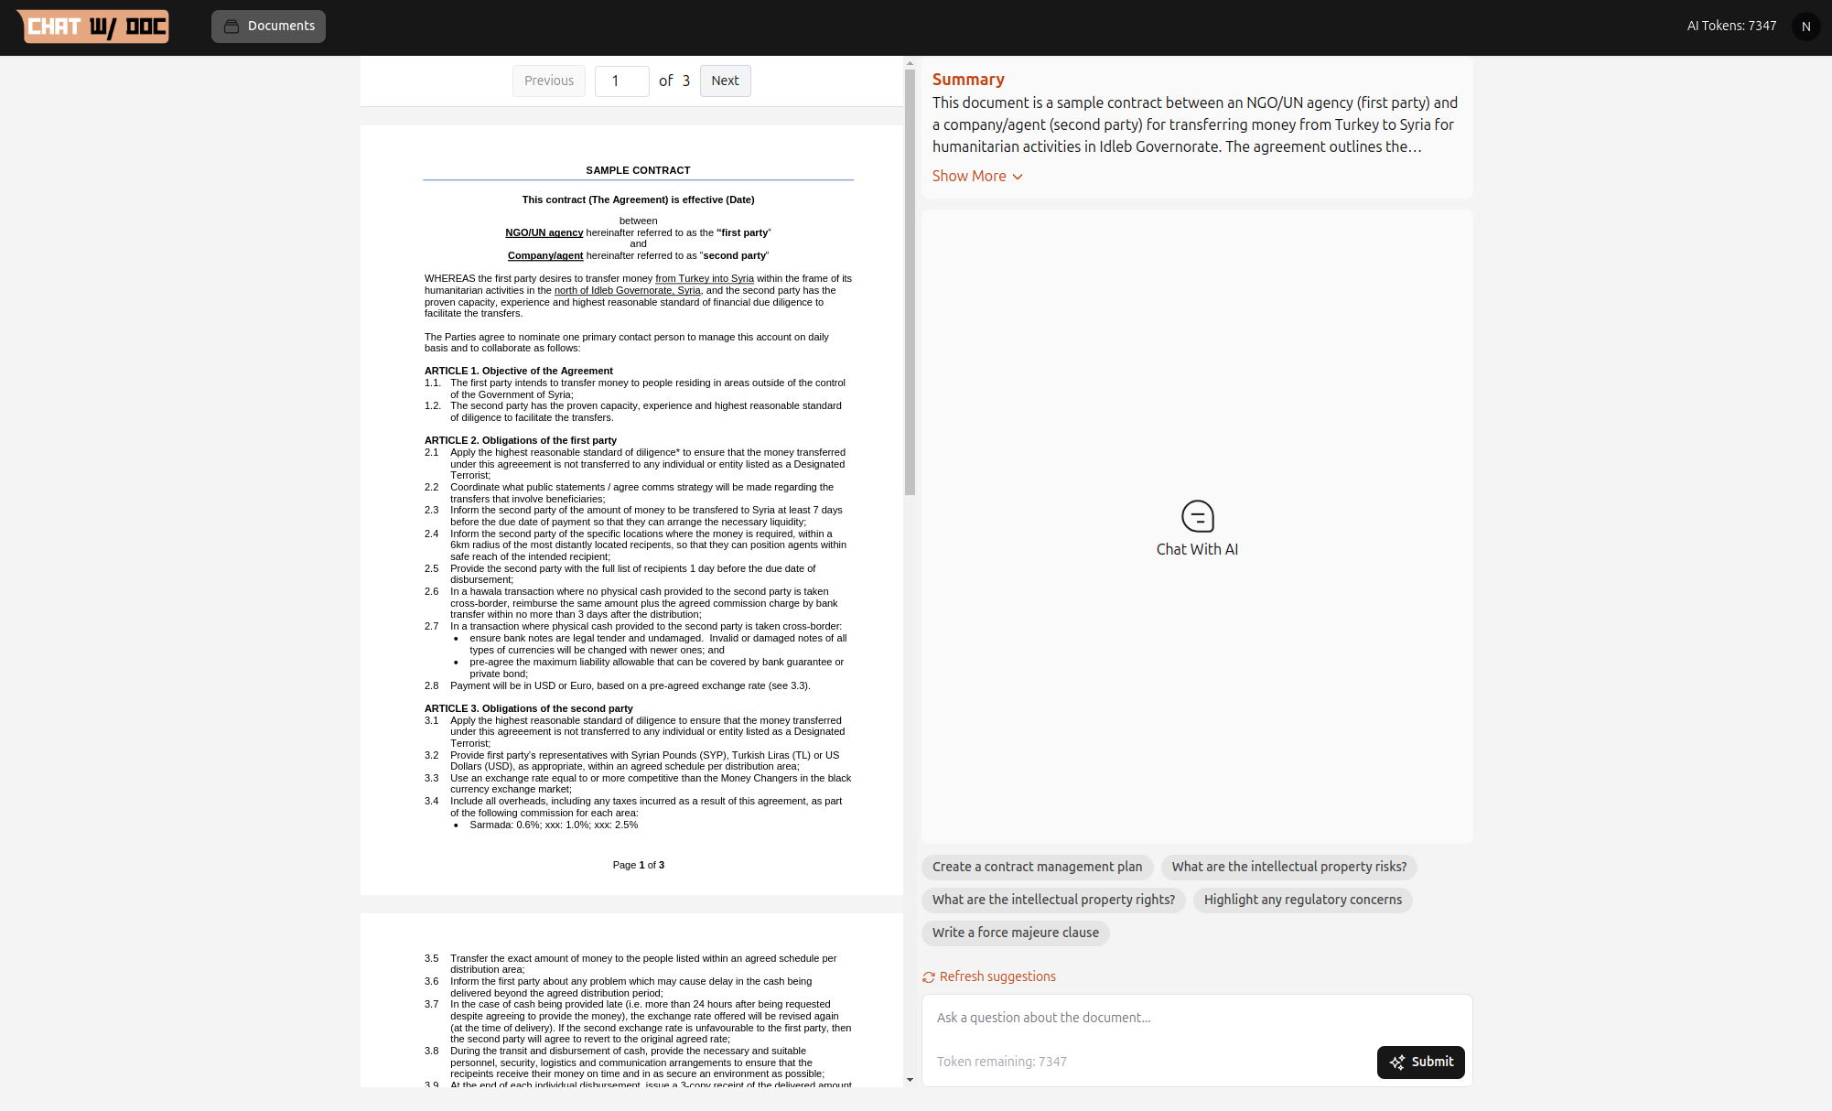Click the Refresh suggestions link

click(x=997, y=976)
